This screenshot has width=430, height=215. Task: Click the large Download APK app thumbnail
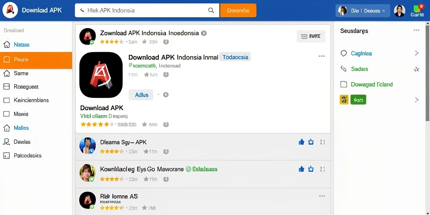(x=101, y=75)
